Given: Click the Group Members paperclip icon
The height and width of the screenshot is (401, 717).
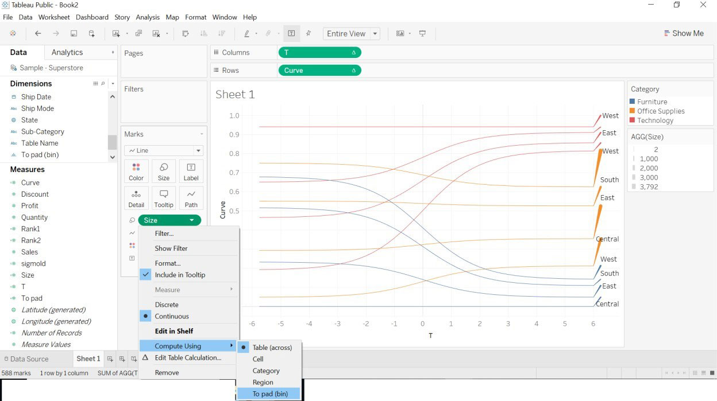Looking at the screenshot, I should coord(268,33).
